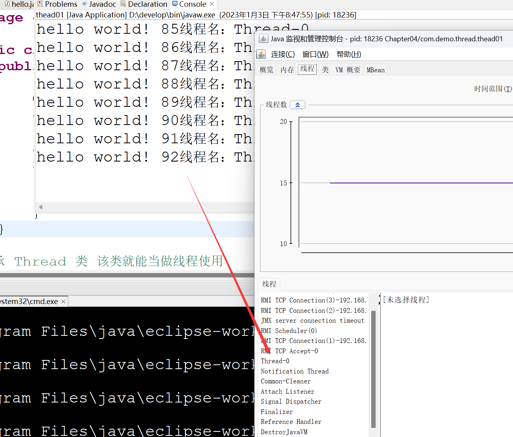Select the 线程 tab in JConsole
Screen dimensions: 513x437
307,69
